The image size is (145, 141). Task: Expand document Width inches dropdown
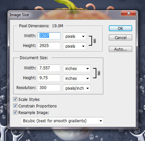[77, 68]
